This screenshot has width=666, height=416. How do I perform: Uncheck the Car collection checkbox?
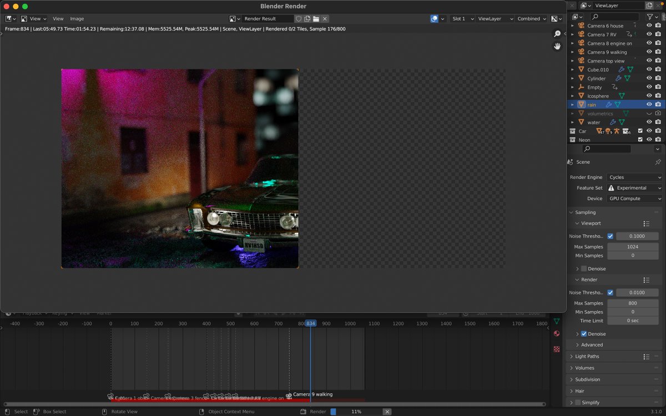640,131
